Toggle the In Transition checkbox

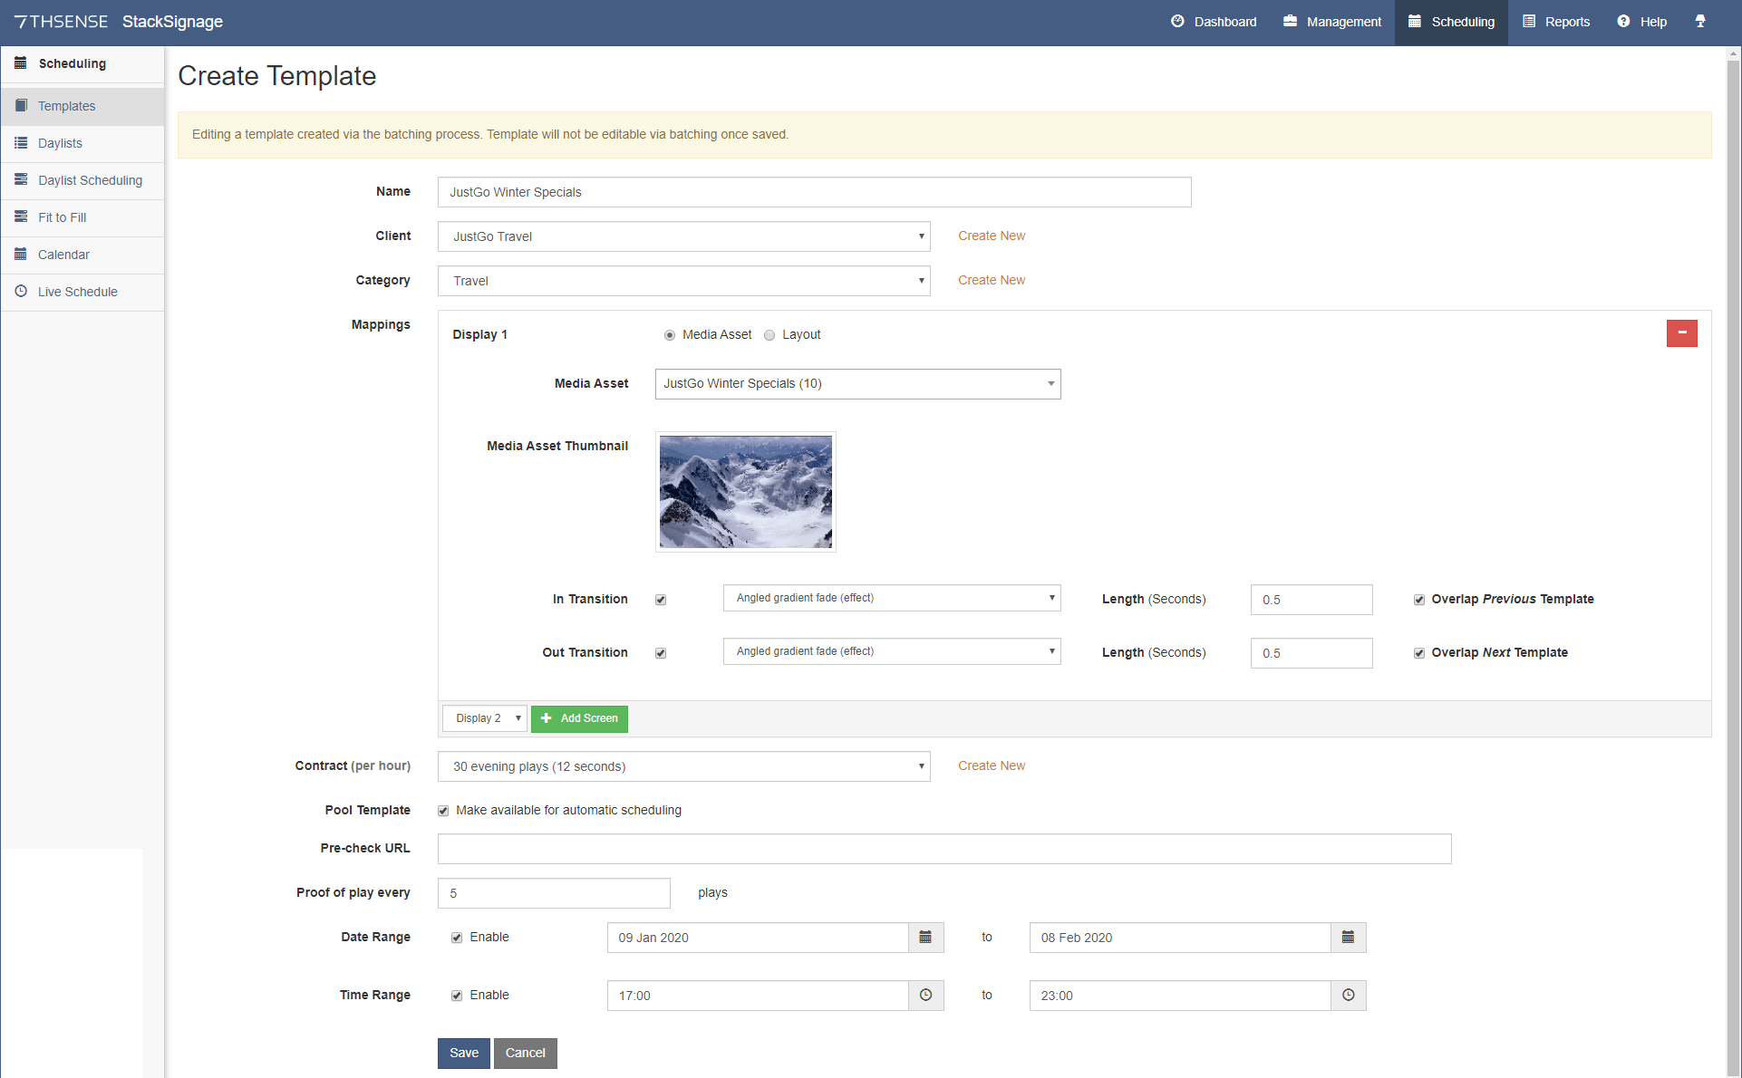661,600
